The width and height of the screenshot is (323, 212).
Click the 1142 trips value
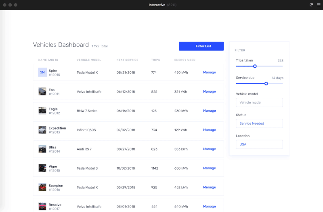click(x=155, y=168)
